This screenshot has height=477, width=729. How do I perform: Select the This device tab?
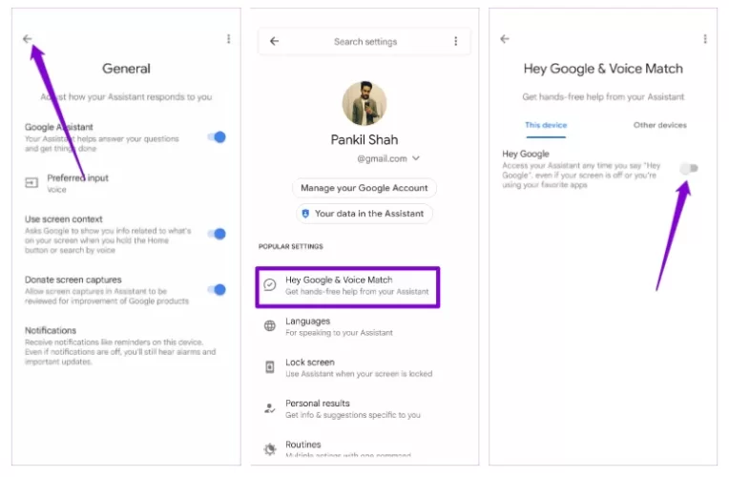546,125
